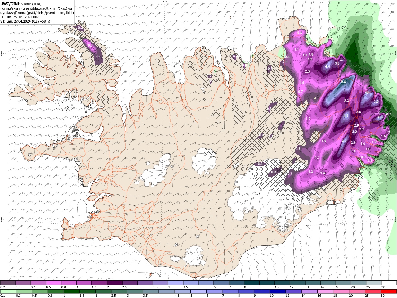Screen dimensions: 397x298
Task: Click the 2.2 map value
Action: (362, 129)
